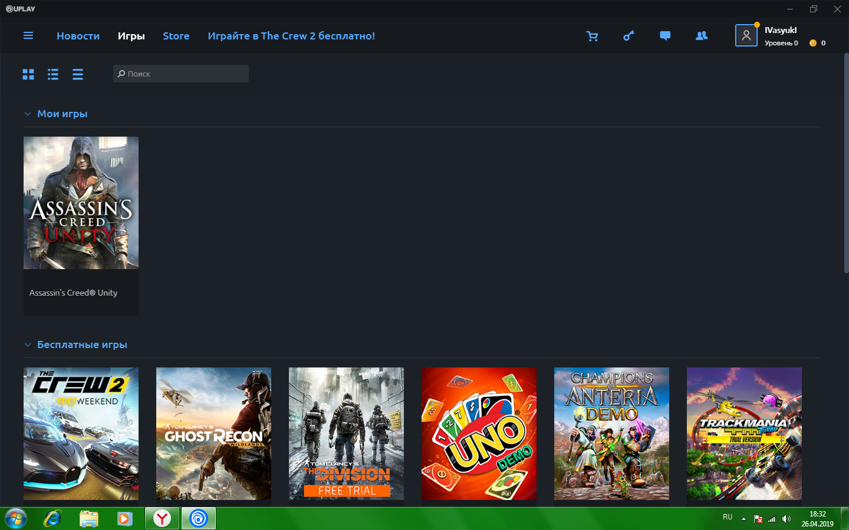
Task: Click the volume speaker tray icon
Action: [x=787, y=519]
